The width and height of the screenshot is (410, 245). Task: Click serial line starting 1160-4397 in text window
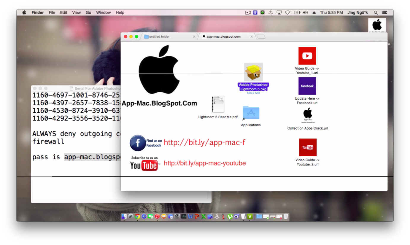click(x=76, y=103)
